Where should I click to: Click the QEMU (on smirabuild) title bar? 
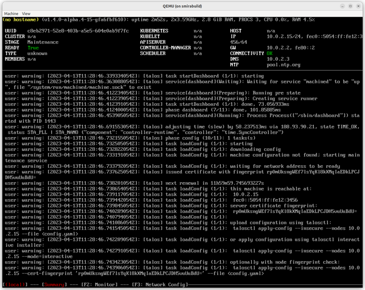click(182, 6)
